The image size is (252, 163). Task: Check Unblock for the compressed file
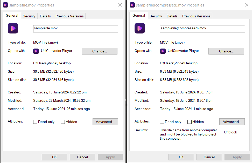point(221,132)
